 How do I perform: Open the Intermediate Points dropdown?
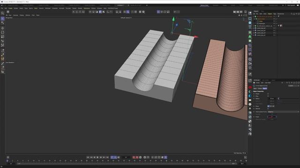coord(283,112)
